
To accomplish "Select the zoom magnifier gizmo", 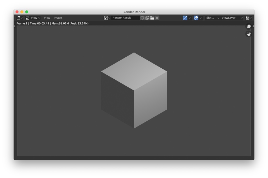I will [x=248, y=26].
